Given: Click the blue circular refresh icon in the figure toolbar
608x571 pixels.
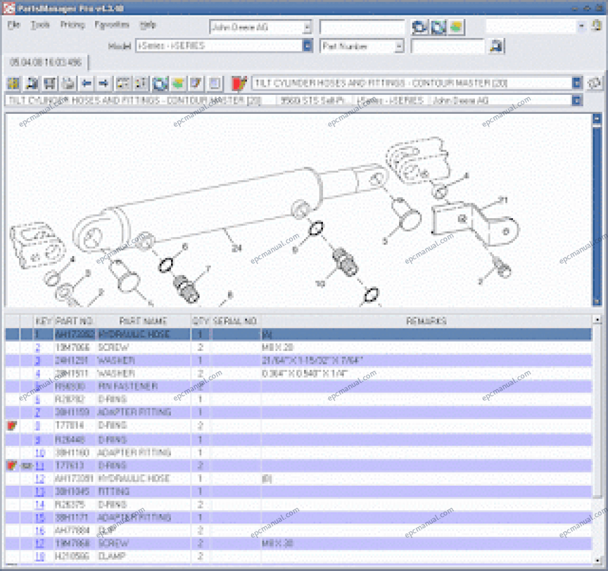Looking at the screenshot, I should click(x=160, y=83).
